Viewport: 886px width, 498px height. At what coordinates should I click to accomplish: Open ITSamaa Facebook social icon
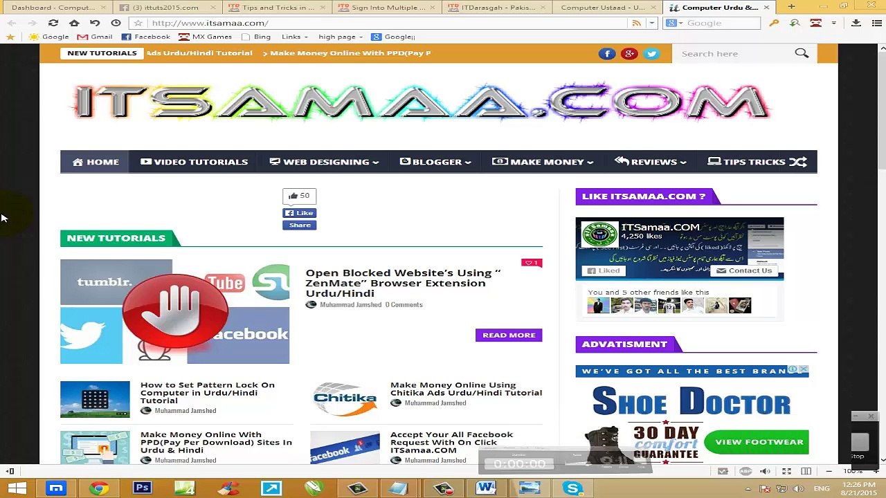click(607, 54)
